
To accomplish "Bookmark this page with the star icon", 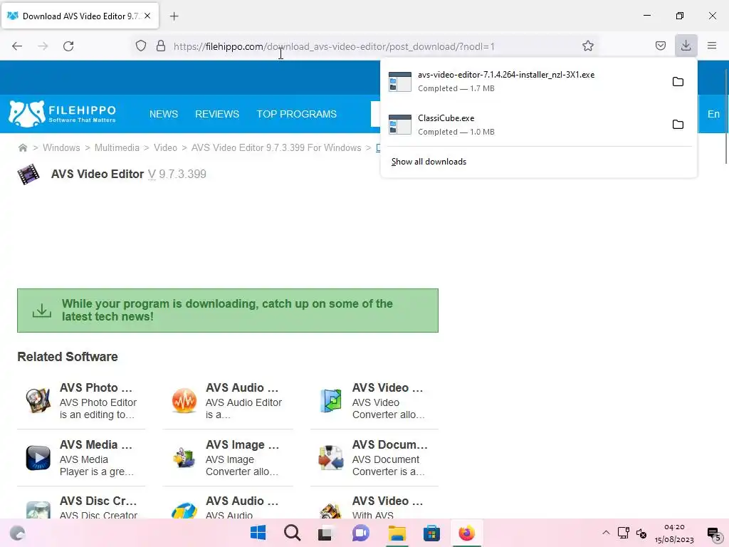I will [587, 46].
